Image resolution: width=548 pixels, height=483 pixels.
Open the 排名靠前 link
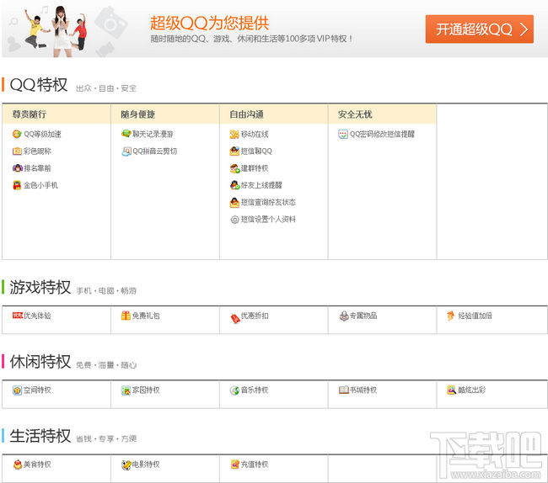[37, 168]
